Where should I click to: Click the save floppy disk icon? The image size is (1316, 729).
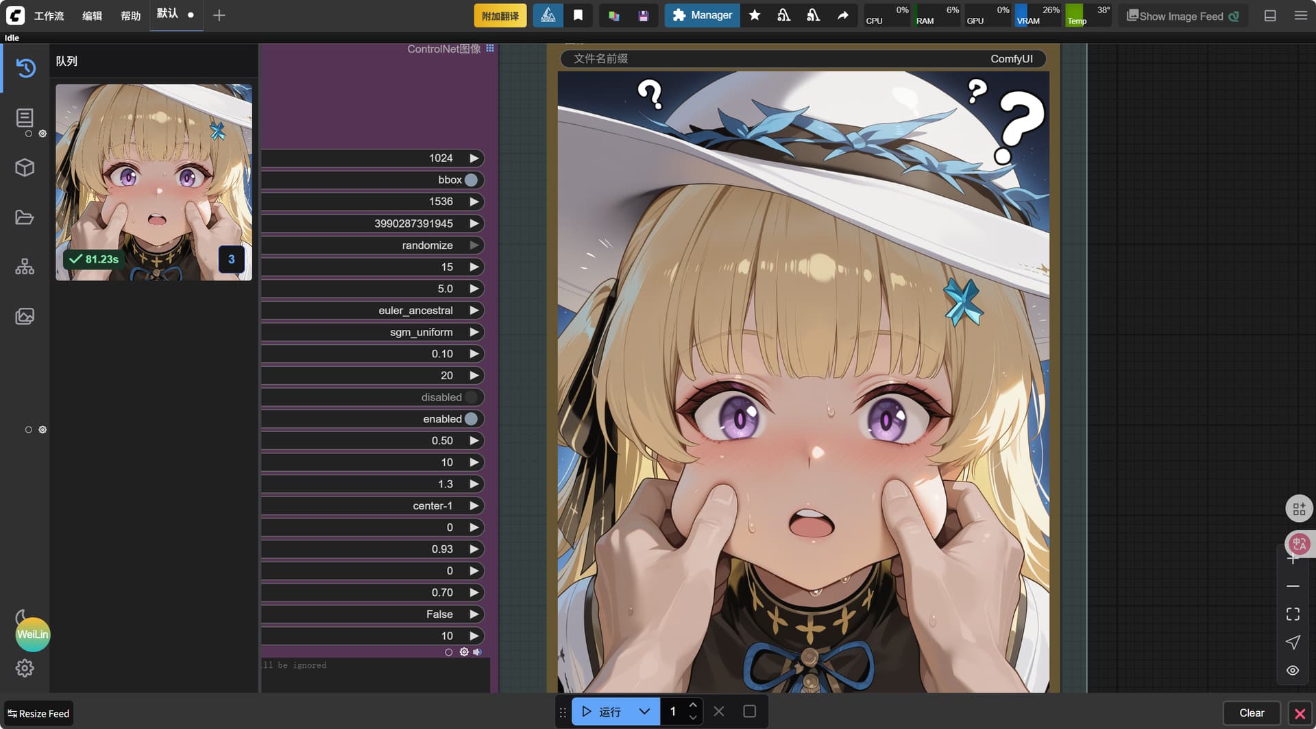pyautogui.click(x=643, y=15)
